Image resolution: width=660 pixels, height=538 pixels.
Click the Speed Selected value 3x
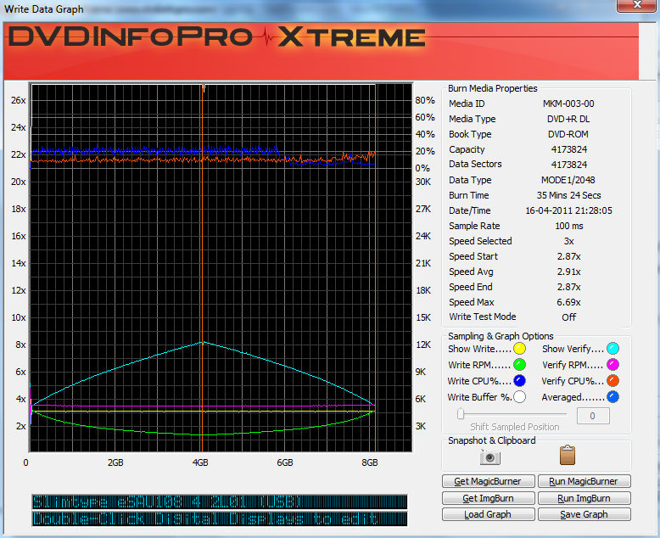coord(569,241)
